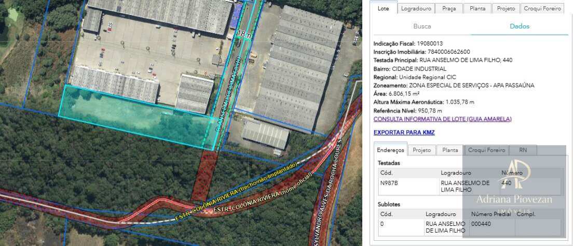
Task: Click the Exportar para KMZ link
Action: click(404, 132)
